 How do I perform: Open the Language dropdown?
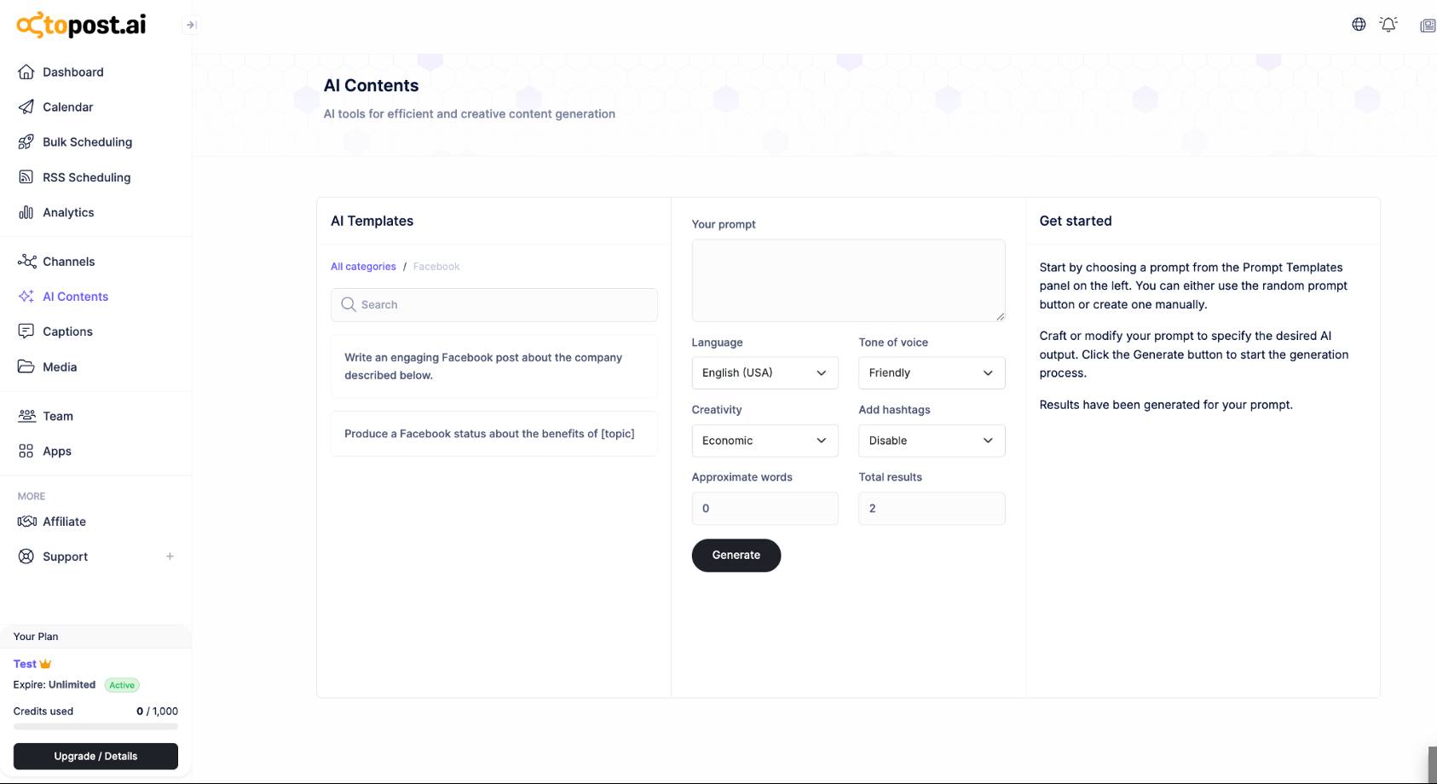(x=765, y=372)
